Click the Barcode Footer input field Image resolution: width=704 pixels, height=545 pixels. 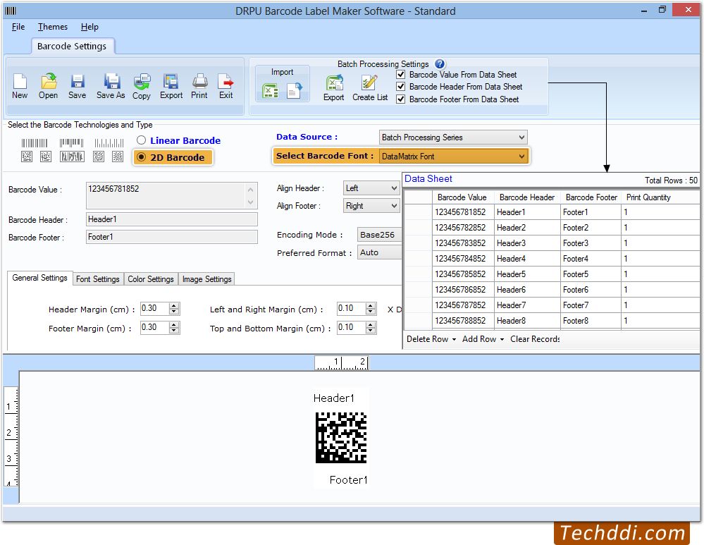[x=171, y=237]
